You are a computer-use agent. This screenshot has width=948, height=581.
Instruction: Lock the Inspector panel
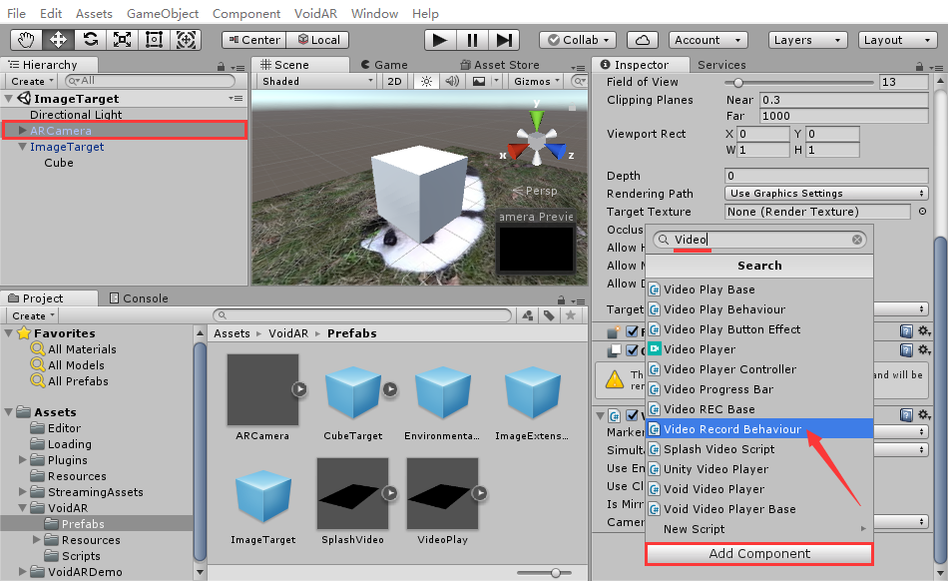pos(919,66)
